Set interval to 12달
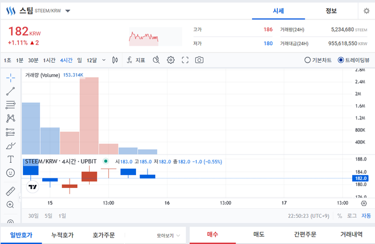Viewport: 375px width, 244px height. click(x=92, y=60)
